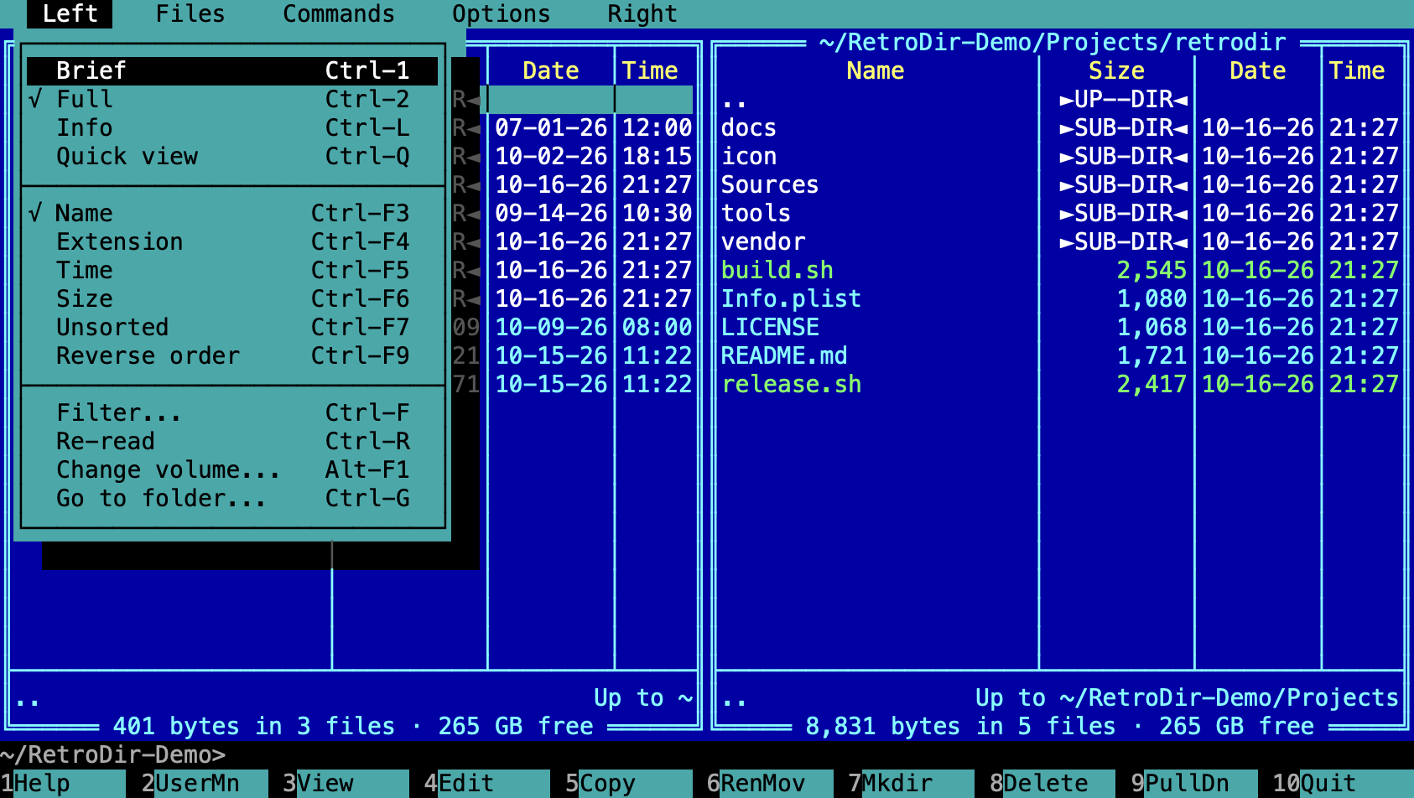The width and height of the screenshot is (1414, 798).
Task: Open Change volume... option
Action: click(232, 470)
